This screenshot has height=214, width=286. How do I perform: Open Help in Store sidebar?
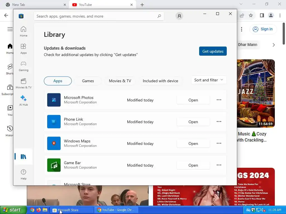tap(23, 174)
